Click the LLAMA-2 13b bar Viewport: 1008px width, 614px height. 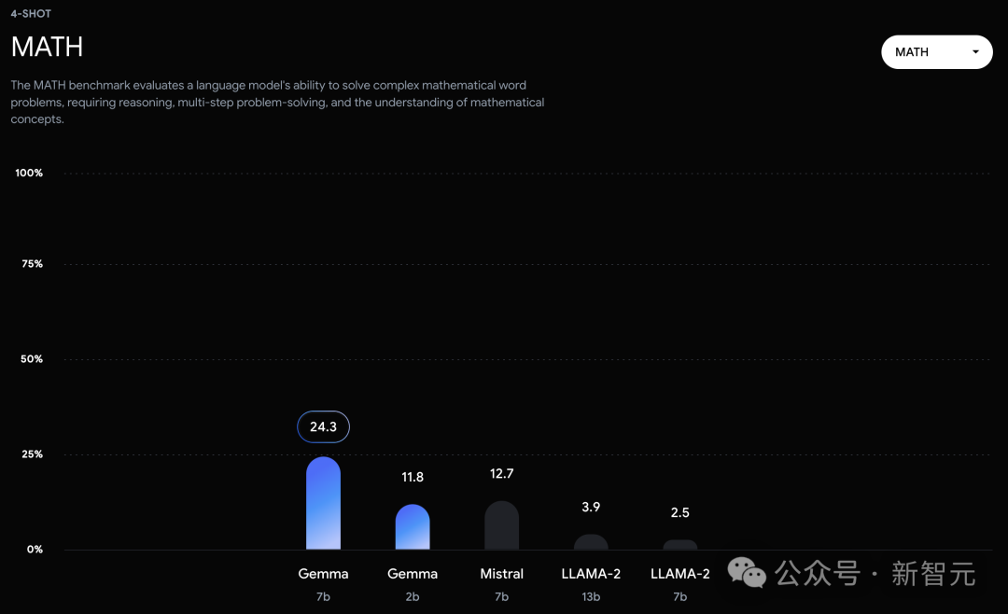pyautogui.click(x=591, y=542)
